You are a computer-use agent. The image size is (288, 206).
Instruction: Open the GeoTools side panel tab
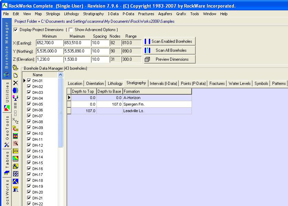tap(7, 131)
